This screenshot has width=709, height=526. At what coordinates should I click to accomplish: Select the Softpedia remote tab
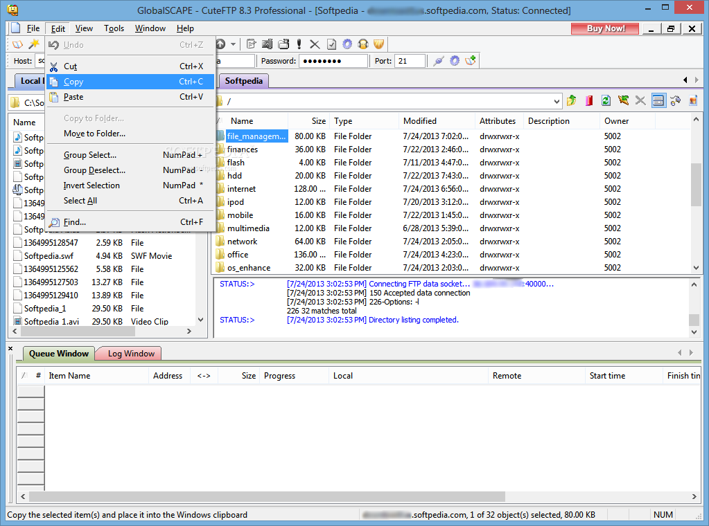tap(244, 81)
